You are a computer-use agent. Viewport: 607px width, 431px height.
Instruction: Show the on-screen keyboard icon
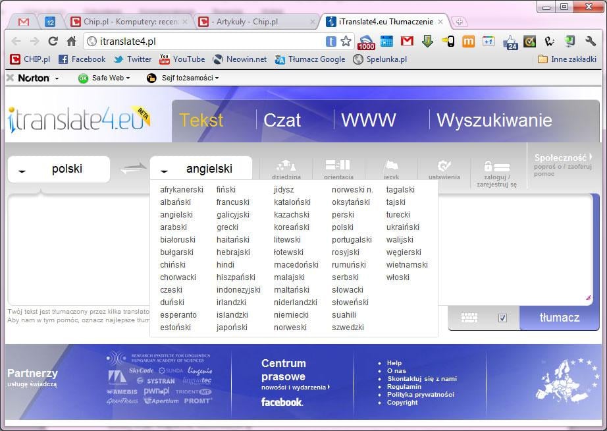tap(469, 318)
